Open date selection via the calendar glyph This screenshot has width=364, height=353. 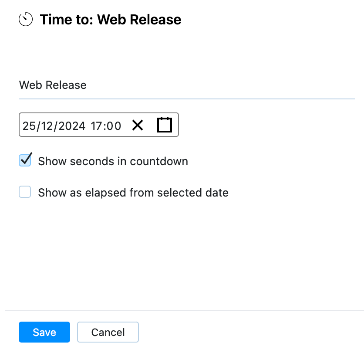[164, 125]
